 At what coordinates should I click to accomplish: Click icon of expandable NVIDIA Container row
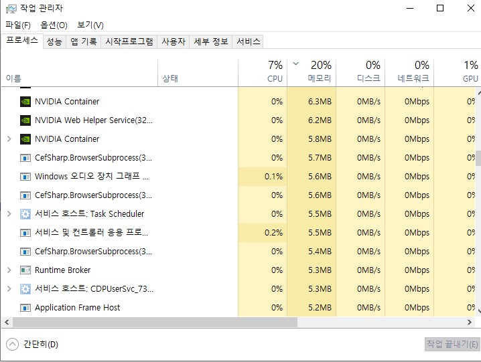pyautogui.click(x=25, y=139)
